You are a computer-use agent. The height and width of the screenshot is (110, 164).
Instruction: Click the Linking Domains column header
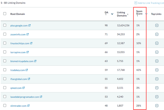122,14
